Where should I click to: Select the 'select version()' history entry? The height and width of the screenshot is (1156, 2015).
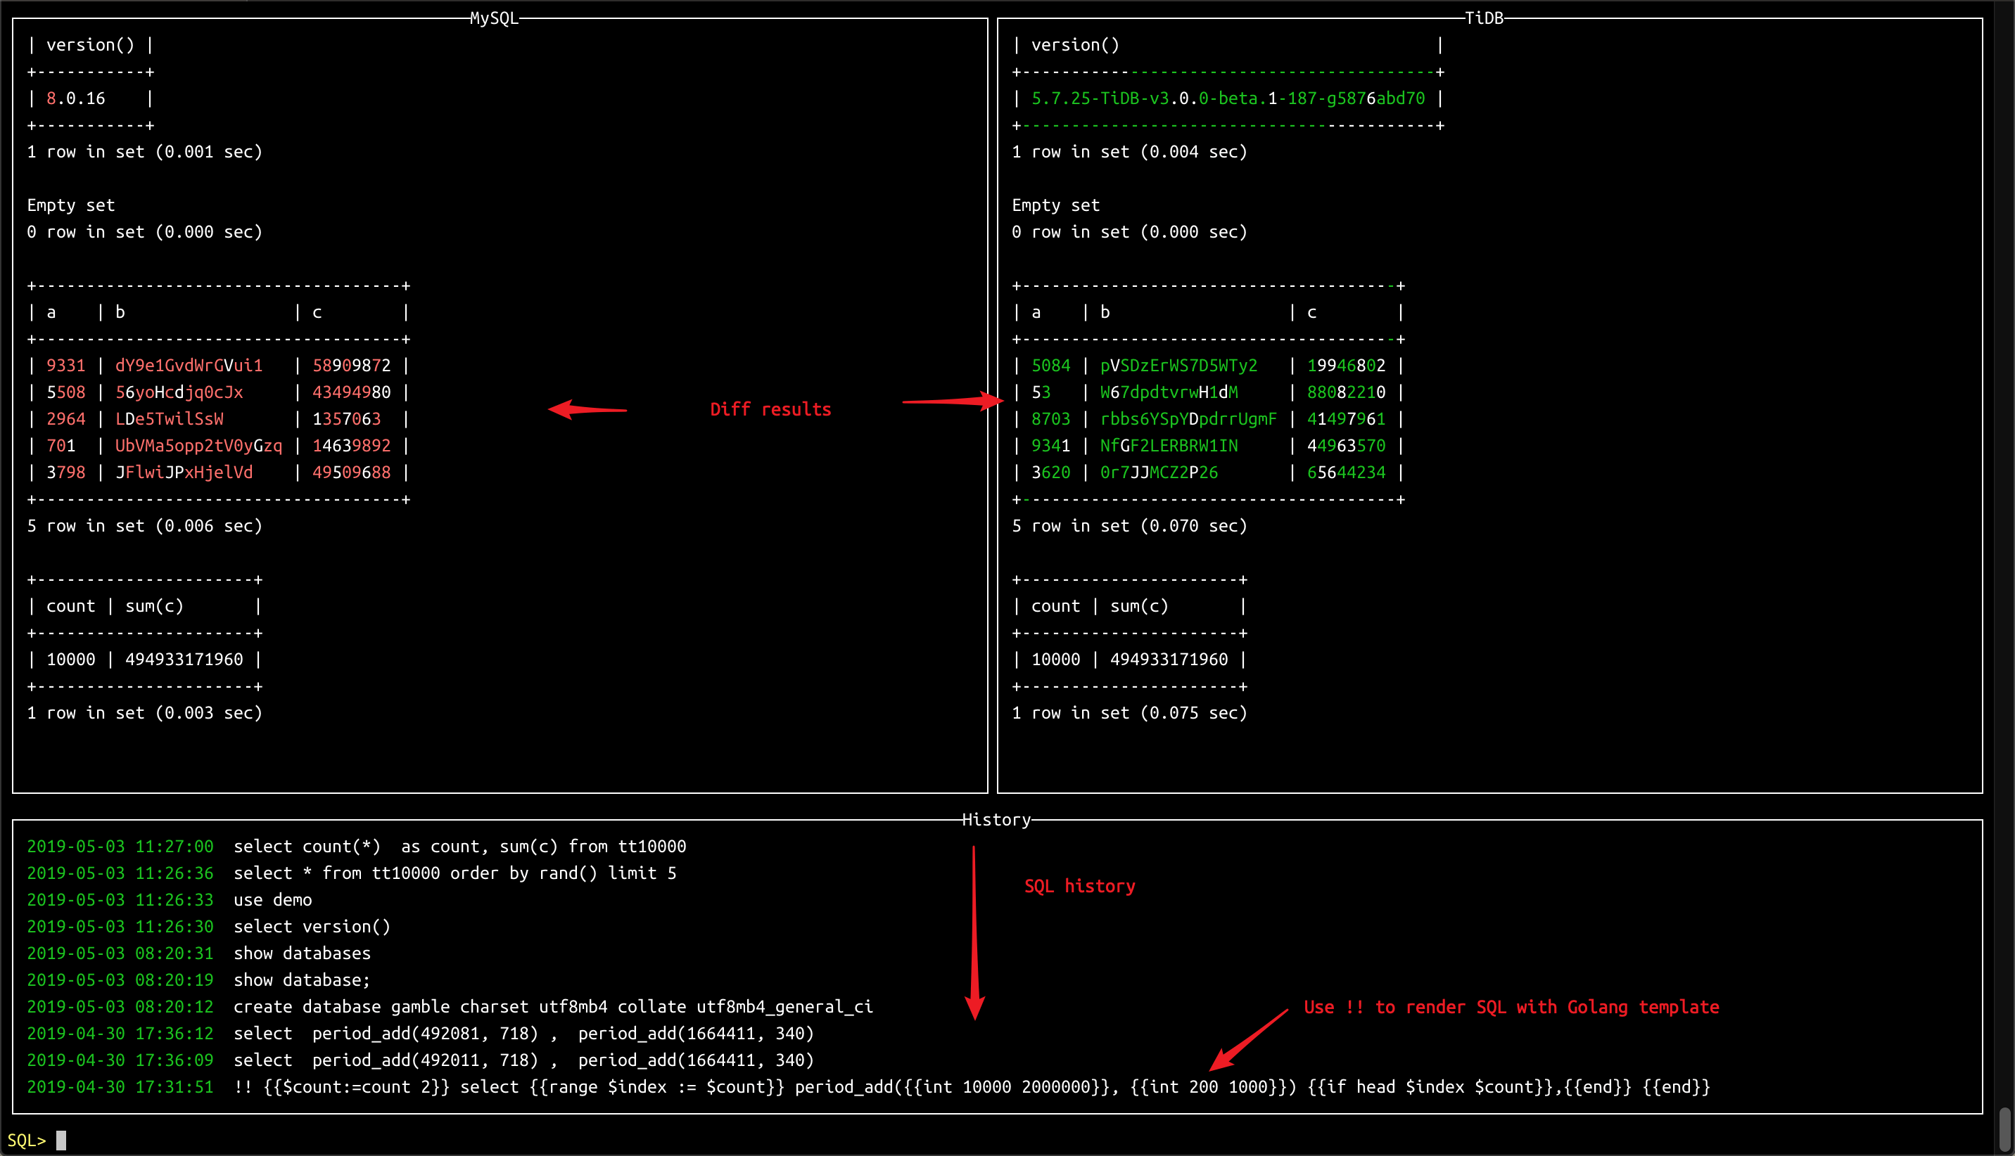click(x=312, y=927)
